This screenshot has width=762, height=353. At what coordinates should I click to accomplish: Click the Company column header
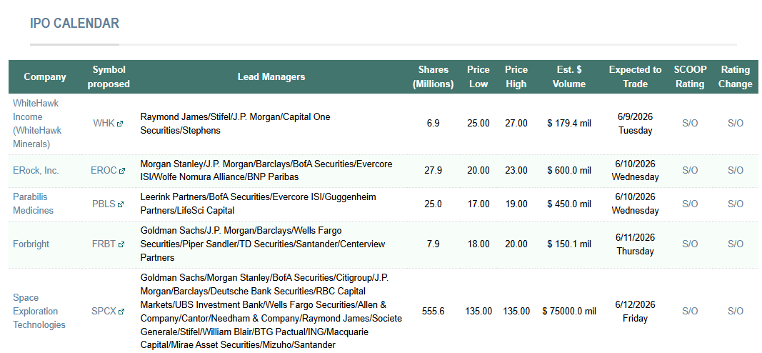point(45,77)
